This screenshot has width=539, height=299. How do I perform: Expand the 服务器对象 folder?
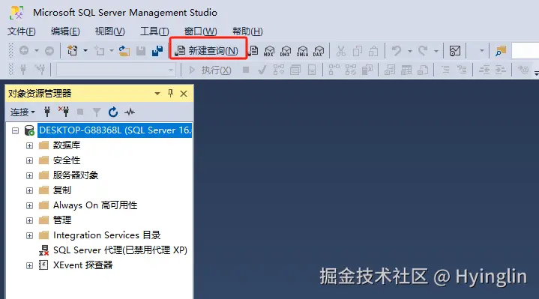29,175
